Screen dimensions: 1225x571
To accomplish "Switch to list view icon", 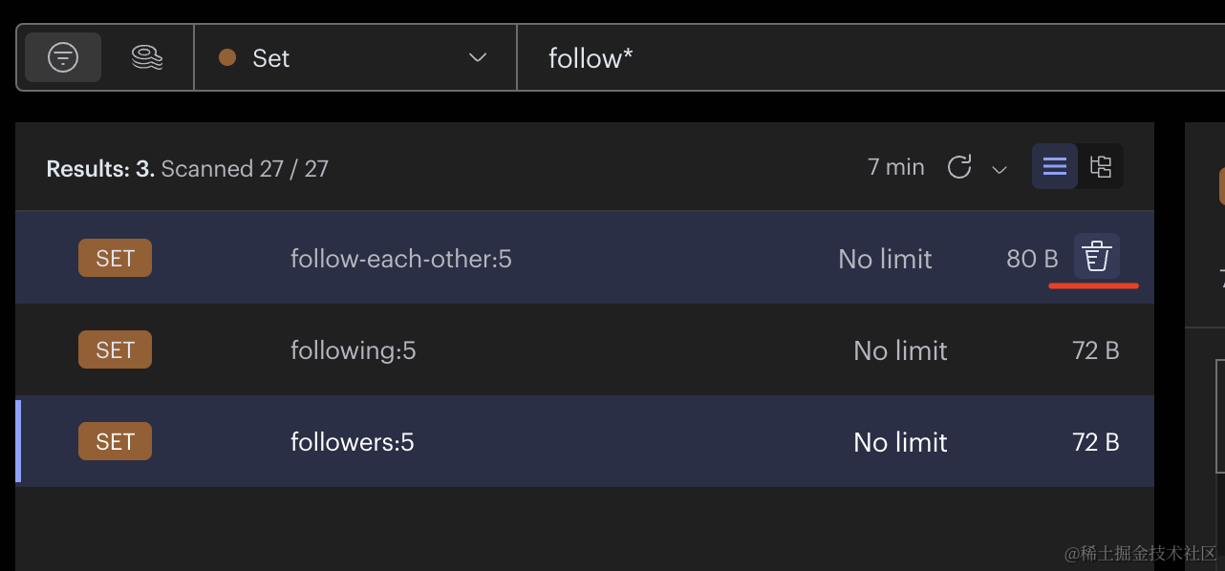I will click(x=1055, y=167).
